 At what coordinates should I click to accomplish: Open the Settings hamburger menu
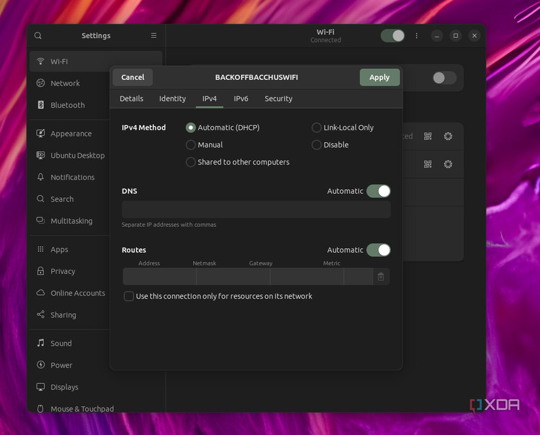coord(154,35)
